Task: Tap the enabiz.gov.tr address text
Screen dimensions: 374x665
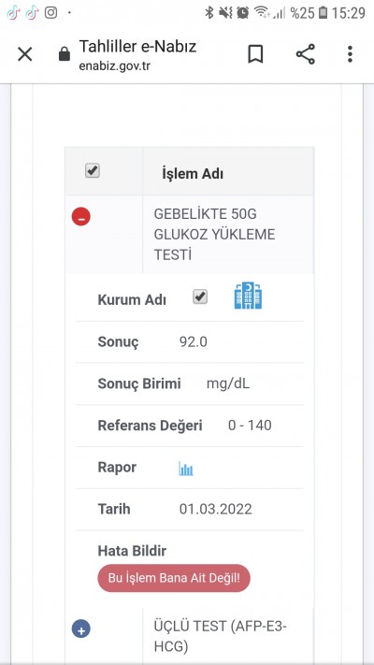Action: click(x=114, y=66)
